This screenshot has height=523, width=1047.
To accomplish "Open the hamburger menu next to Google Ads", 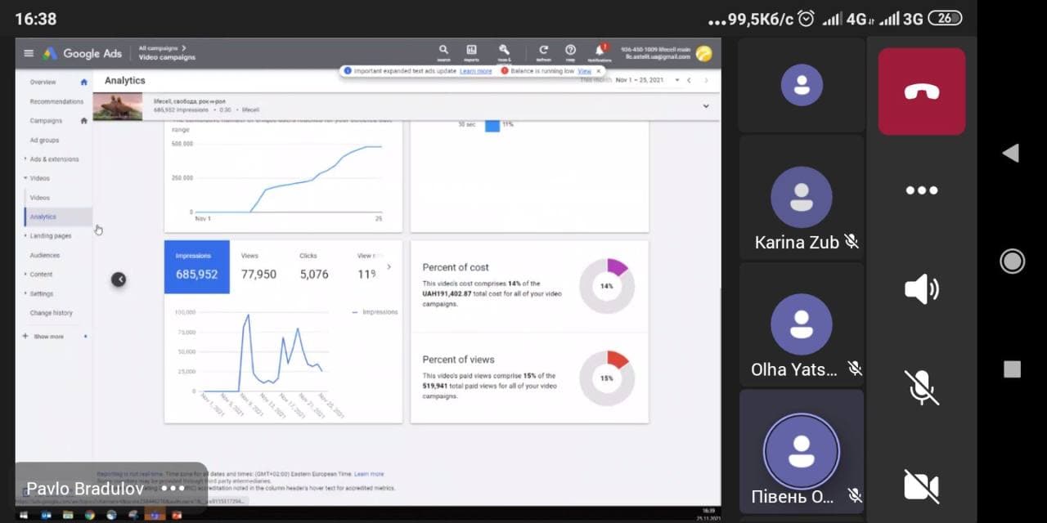I will 29,54.
